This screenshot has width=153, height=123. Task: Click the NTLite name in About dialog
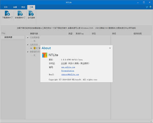53,55
